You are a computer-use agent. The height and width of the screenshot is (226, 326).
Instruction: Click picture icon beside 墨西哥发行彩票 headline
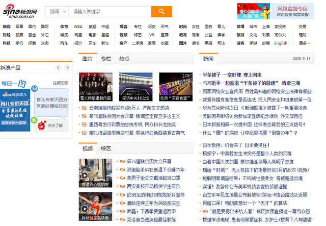84,124
